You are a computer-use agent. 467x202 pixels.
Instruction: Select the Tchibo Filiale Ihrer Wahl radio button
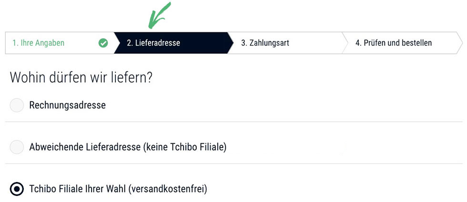click(17, 189)
